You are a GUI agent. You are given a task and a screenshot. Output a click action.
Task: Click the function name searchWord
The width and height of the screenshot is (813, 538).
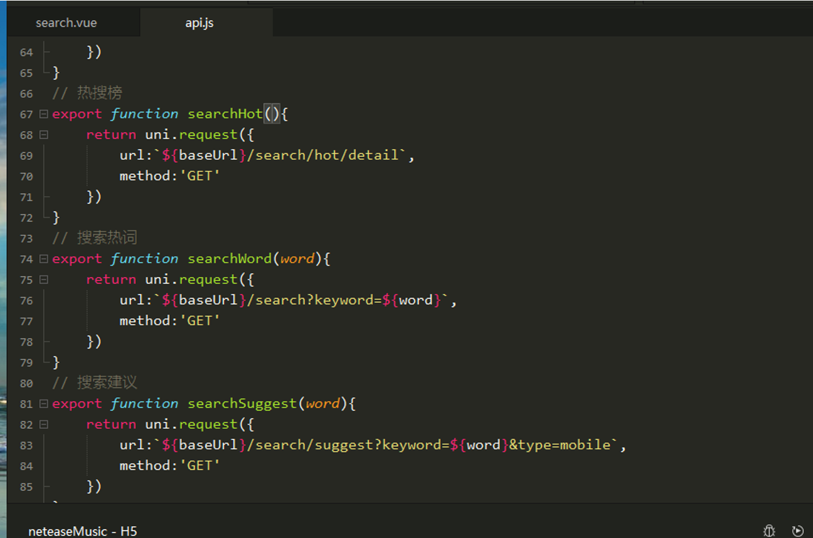[x=230, y=259]
